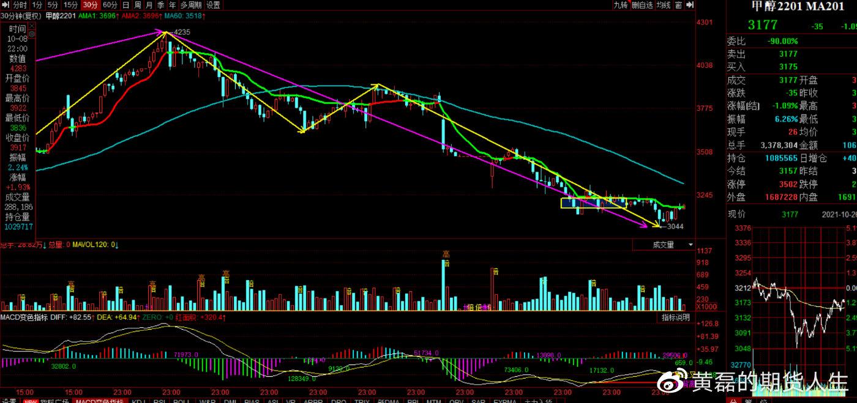
Task: Click the collapse arrow icon at top-left
Action: click(x=6, y=5)
